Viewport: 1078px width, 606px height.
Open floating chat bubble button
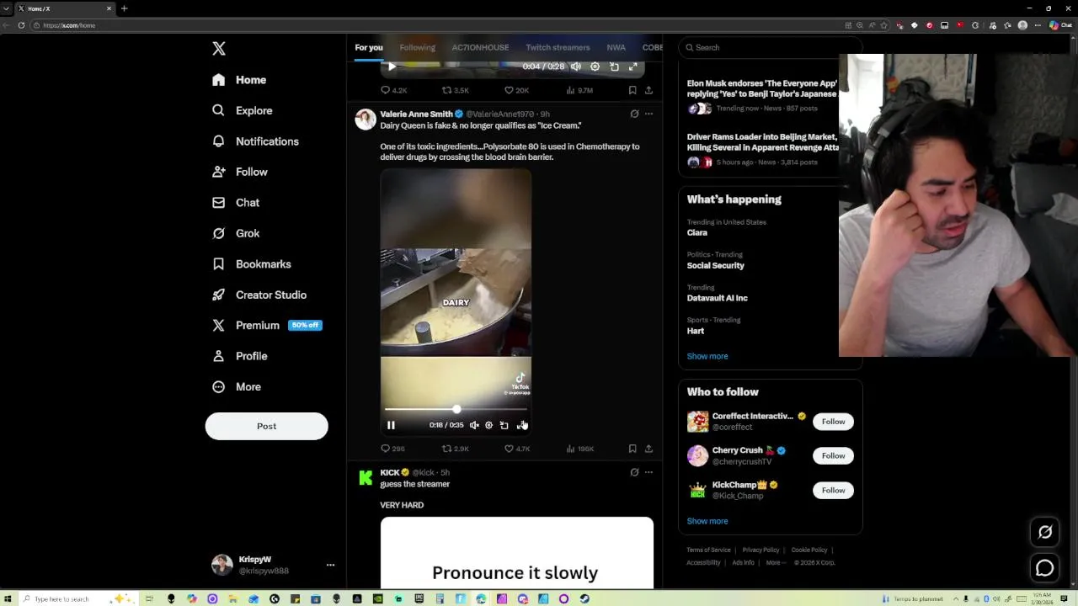point(1045,568)
